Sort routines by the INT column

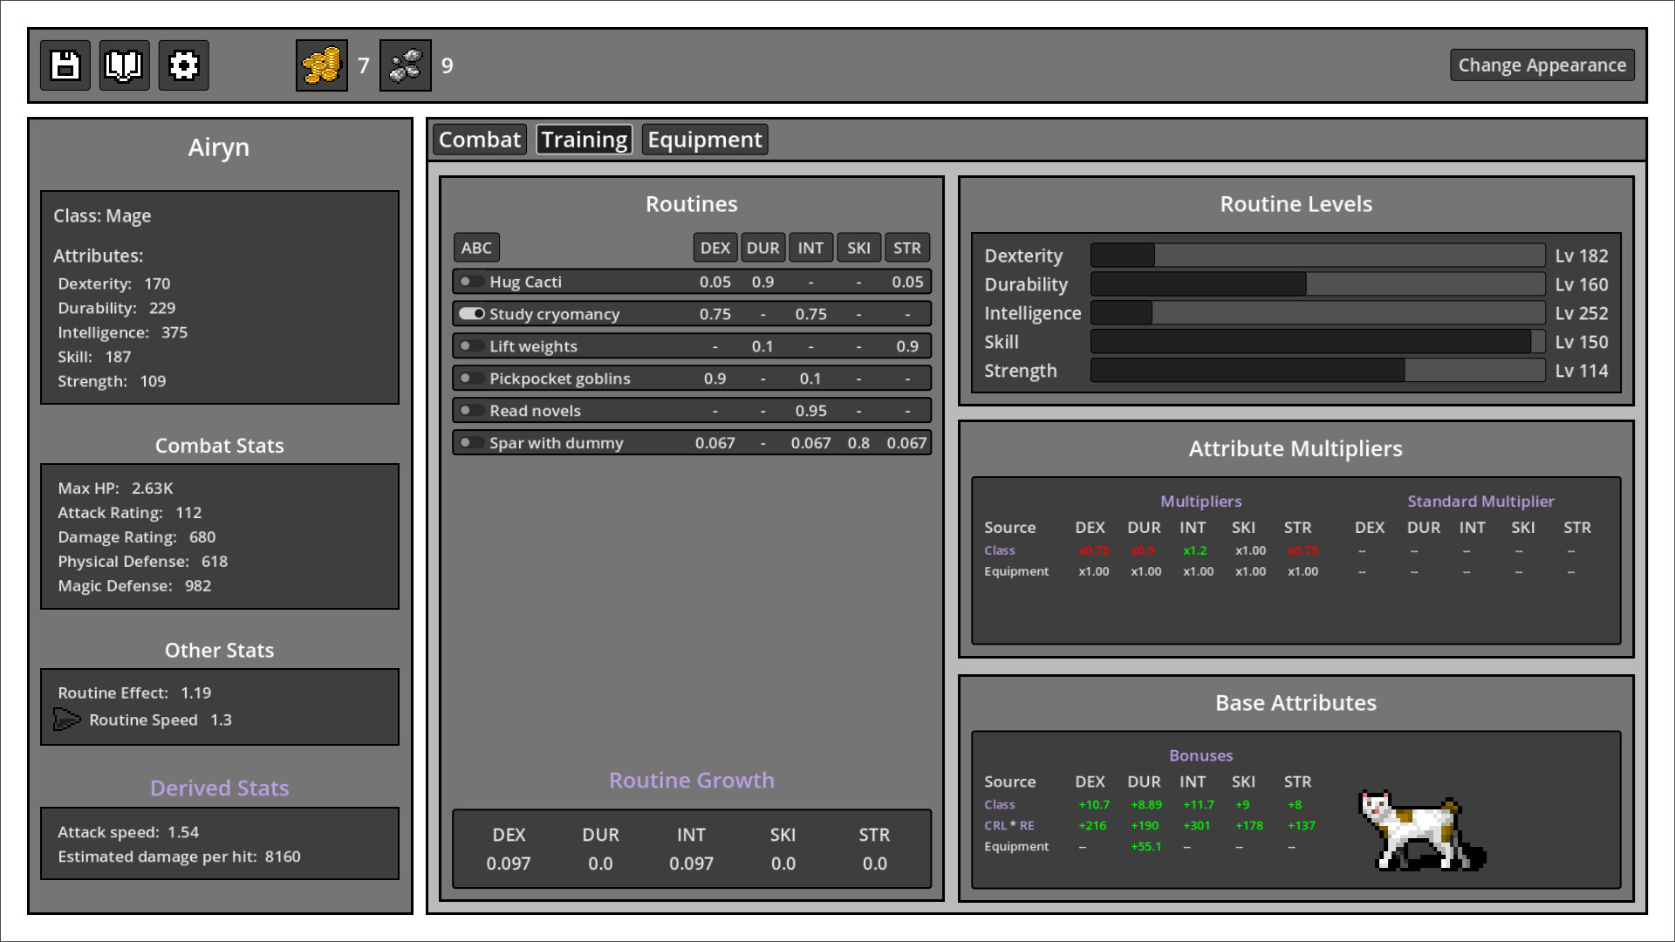click(810, 247)
